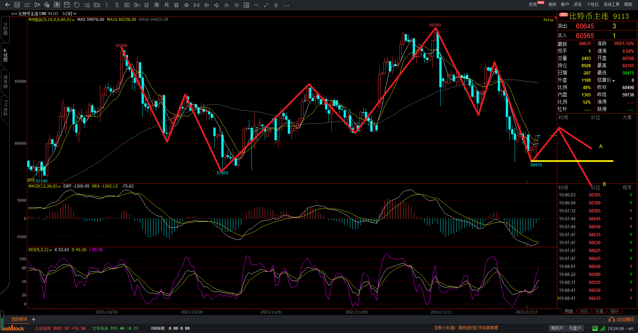The width and height of the screenshot is (638, 333).
Task: Click the save (floppy disk) toolbar icon
Action: pyautogui.click(x=67, y=5)
